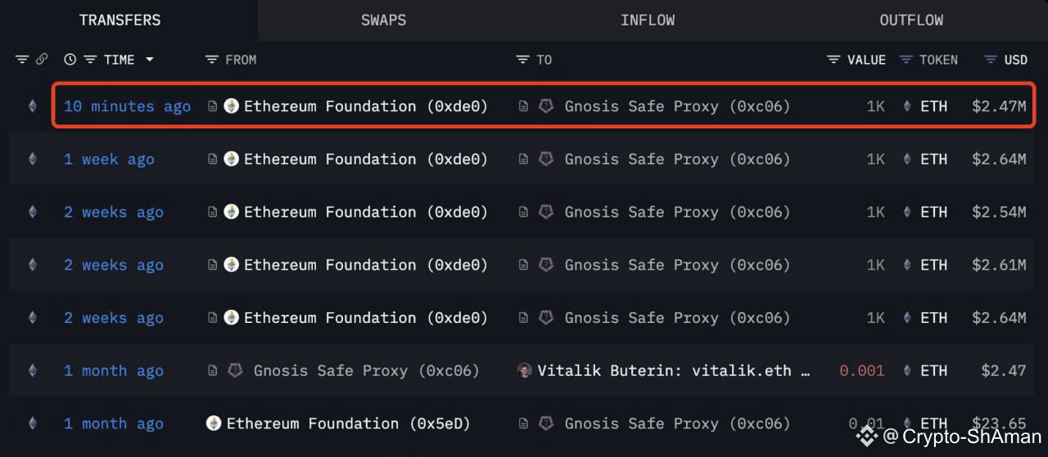Click Ethereum Foundation (0x5eD) sender address
The width and height of the screenshot is (1048, 457).
pyautogui.click(x=348, y=423)
